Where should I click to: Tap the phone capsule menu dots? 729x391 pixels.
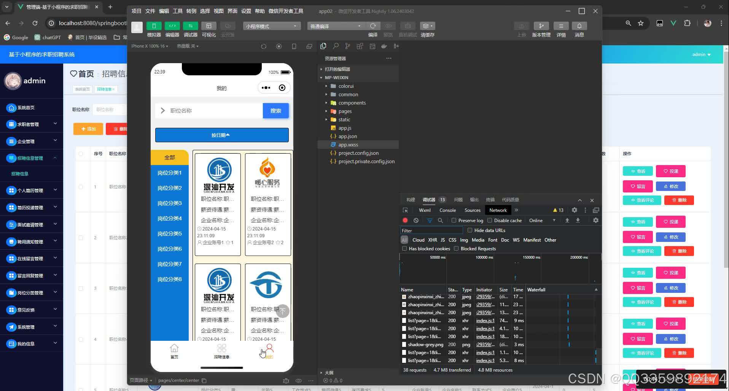pos(266,88)
